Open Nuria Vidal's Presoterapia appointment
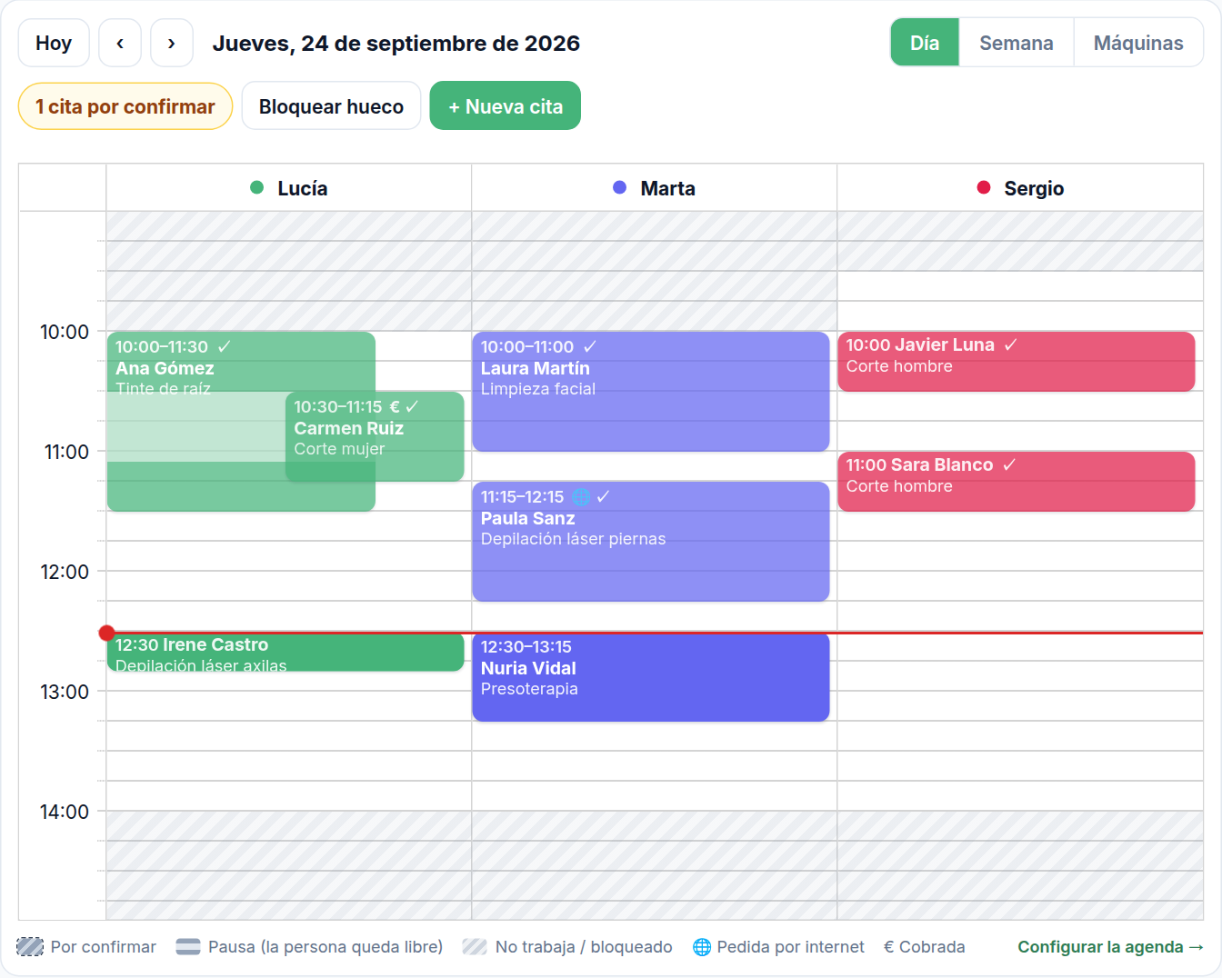The width and height of the screenshot is (1222, 978). [x=651, y=677]
